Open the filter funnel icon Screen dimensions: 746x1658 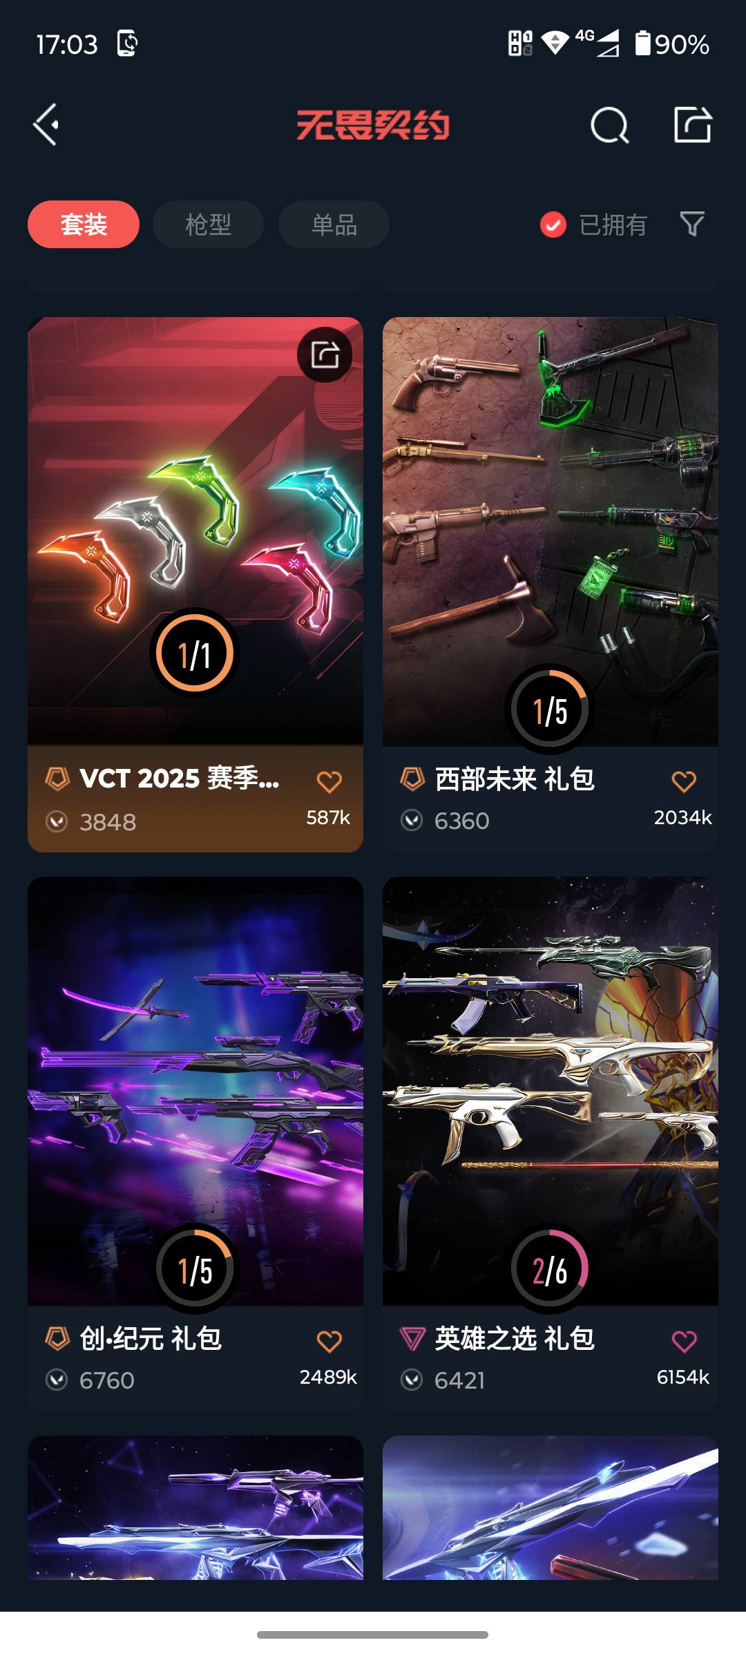(692, 224)
